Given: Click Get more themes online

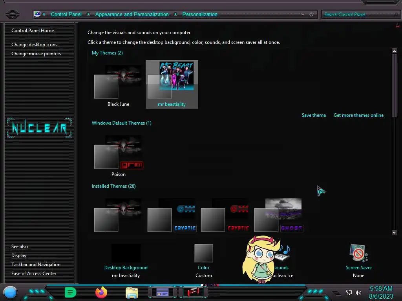Looking at the screenshot, I should [x=358, y=115].
